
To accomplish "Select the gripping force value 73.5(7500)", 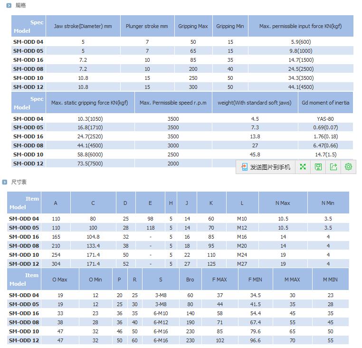I will [x=90, y=164].
